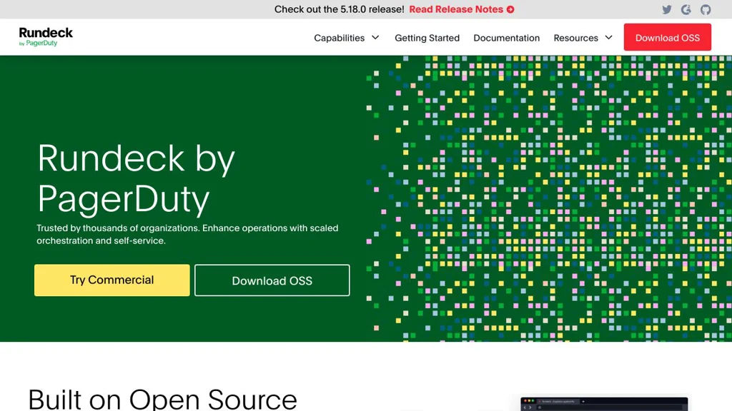Click the dark app screenshot thumbnail
Screen dimensions: 732x411
604,404
